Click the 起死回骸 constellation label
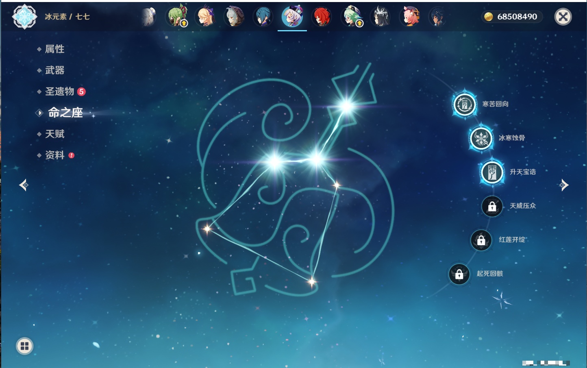 (490, 274)
